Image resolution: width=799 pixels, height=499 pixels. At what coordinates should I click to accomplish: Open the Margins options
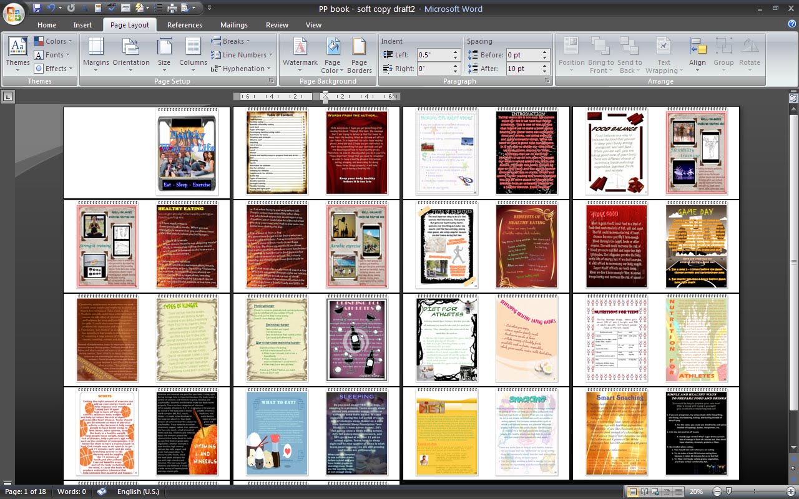pyautogui.click(x=96, y=54)
